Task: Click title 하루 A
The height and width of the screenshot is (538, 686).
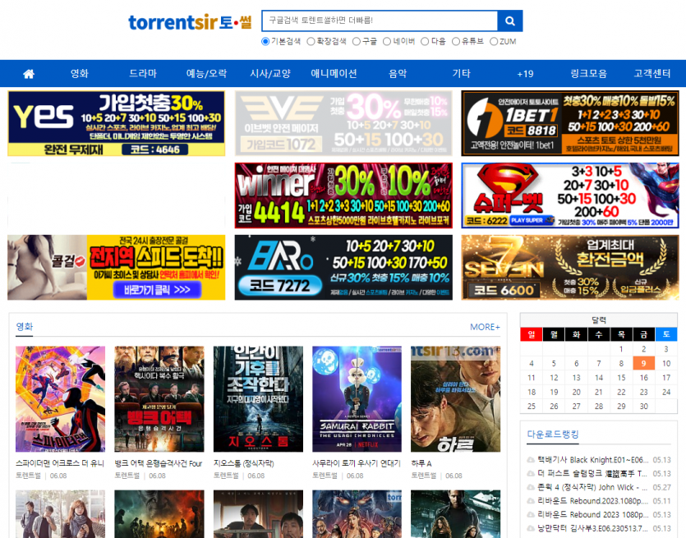Action: pyautogui.click(x=421, y=463)
